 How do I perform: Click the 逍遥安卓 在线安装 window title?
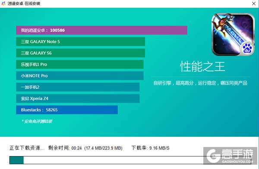pos(24,3)
